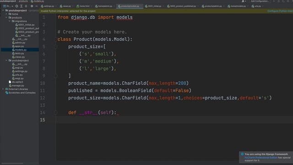293x165 pixels.
Task: Switch to products/admin.py tab
Action: [x=213, y=6]
